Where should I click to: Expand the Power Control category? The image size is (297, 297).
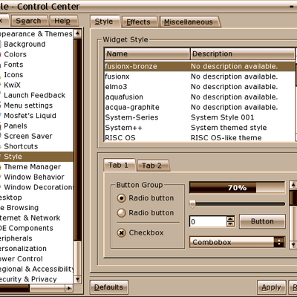click(x=22, y=259)
